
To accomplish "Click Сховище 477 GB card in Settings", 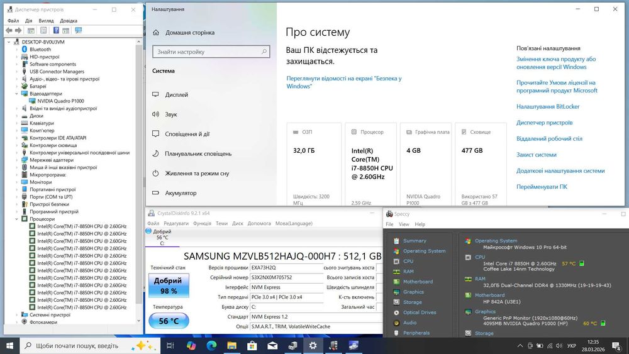I will (481, 164).
